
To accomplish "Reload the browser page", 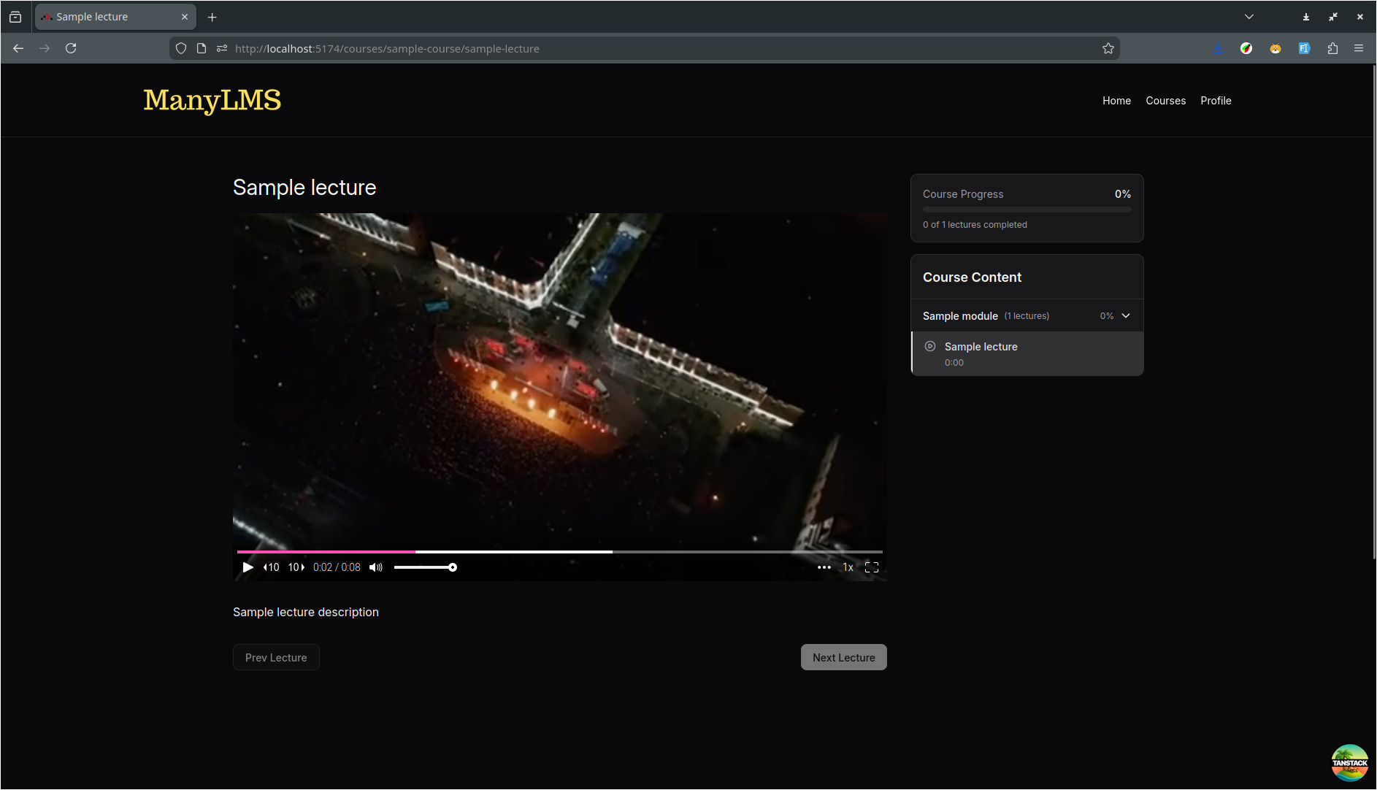I will point(71,48).
